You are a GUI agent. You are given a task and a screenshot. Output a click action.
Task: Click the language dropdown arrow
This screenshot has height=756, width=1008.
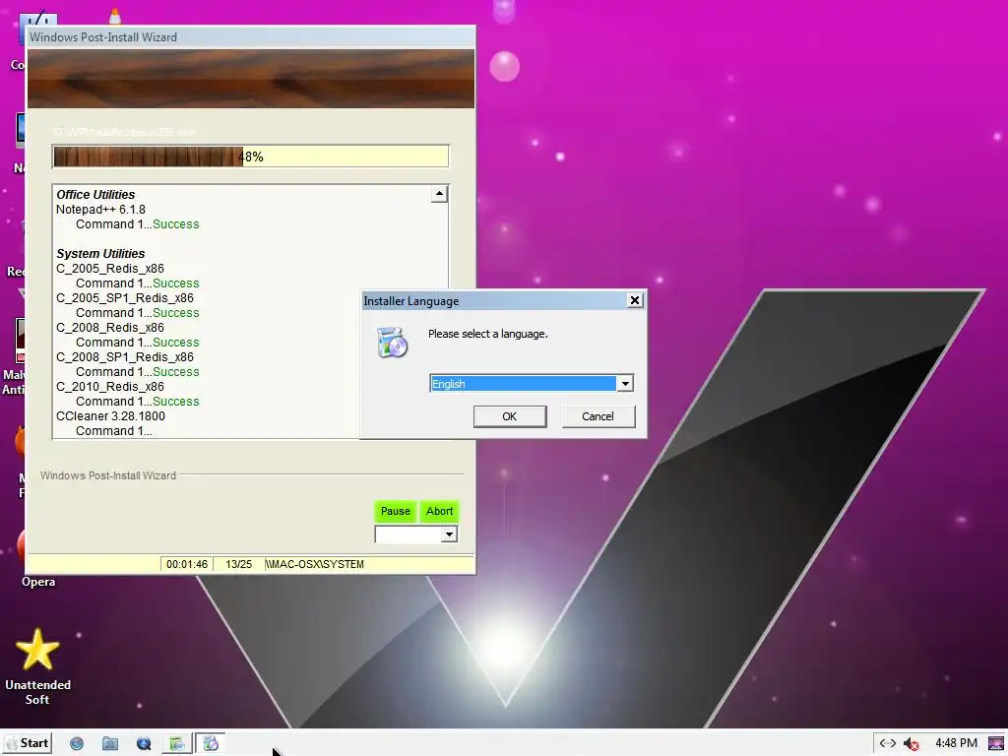pos(625,383)
